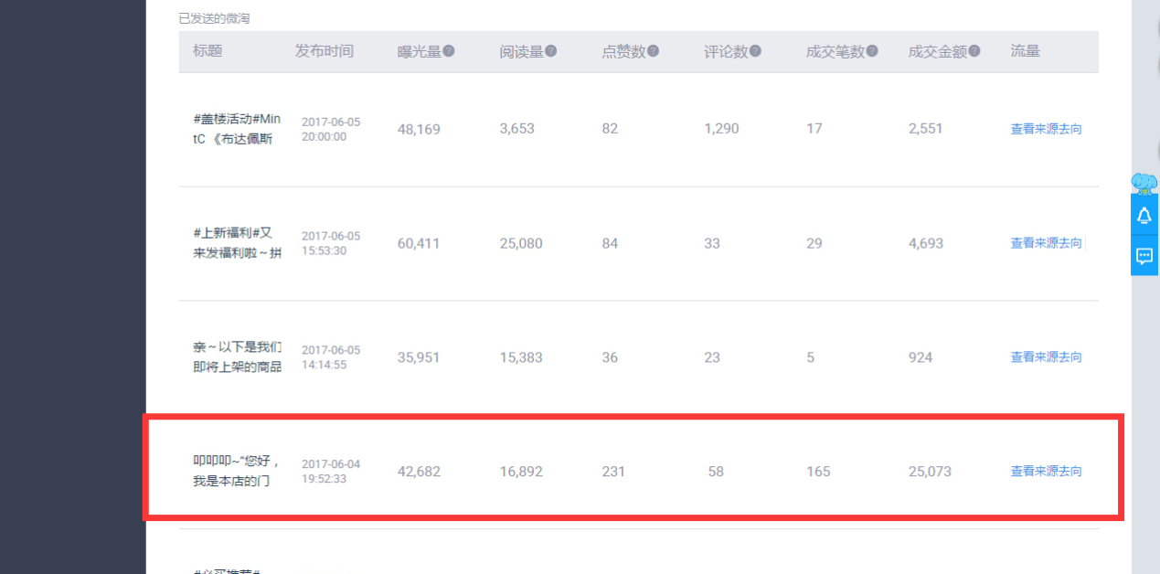Image resolution: width=1160 pixels, height=574 pixels.
Task: Show the help tip for 成交笔数
Action: click(x=872, y=51)
